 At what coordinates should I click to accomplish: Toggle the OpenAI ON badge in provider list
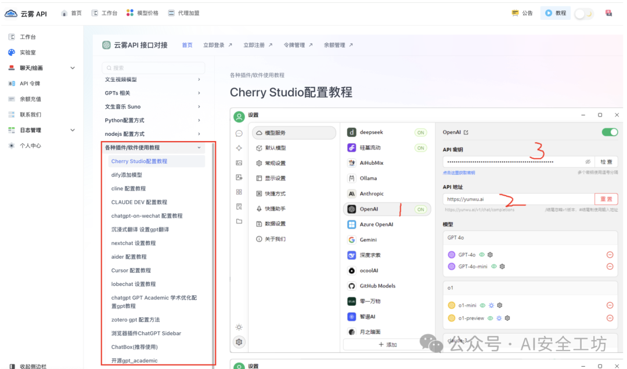421,209
